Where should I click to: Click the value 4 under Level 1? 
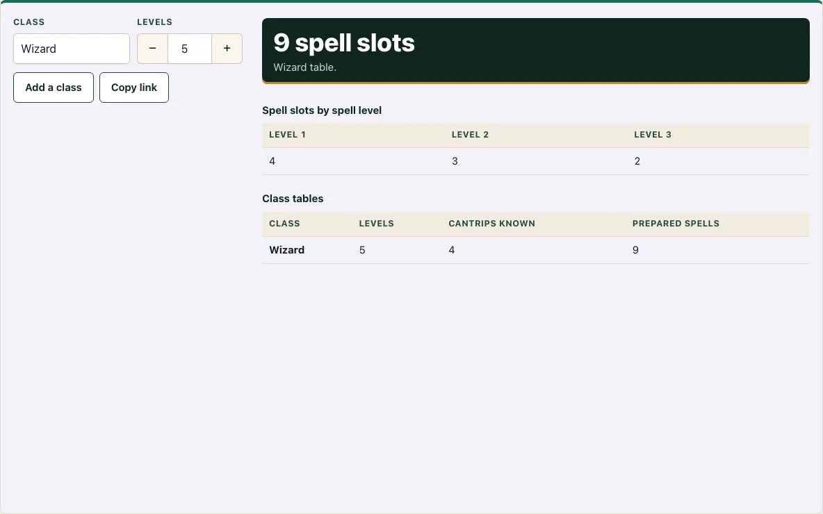tap(272, 161)
